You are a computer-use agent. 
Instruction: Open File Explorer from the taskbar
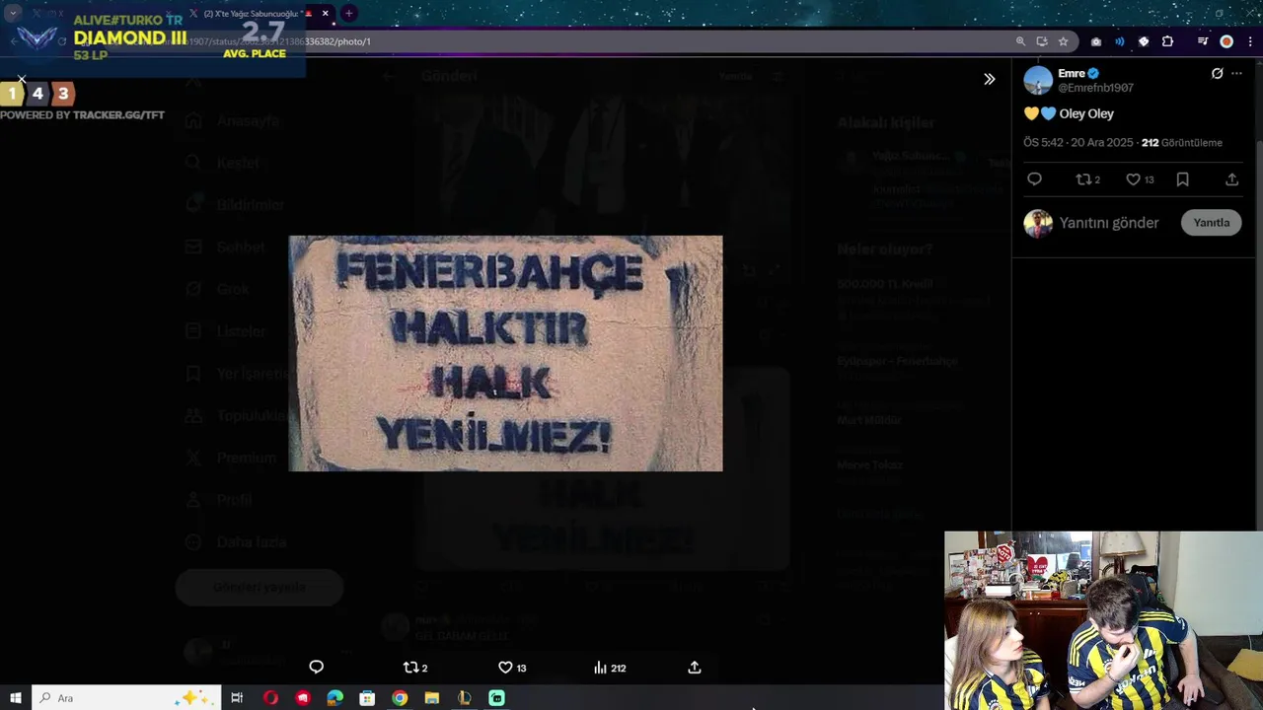(432, 698)
